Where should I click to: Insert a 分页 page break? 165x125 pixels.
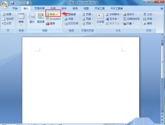click(7, 23)
